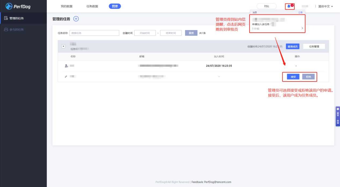The height and width of the screenshot is (187, 340).
Task: Open 参与的任务 in the sidebar
Action: (x=23, y=29)
